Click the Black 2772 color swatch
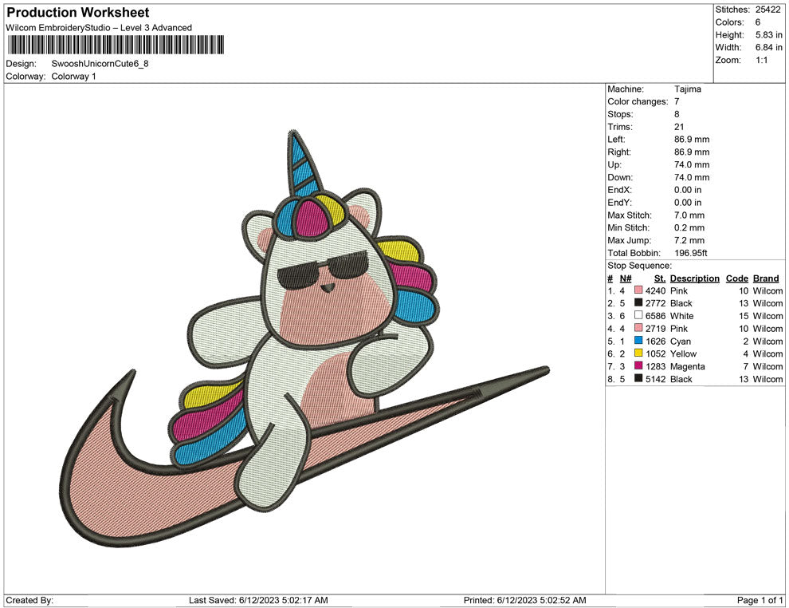Viewport: 789px width, 608px height. point(638,302)
